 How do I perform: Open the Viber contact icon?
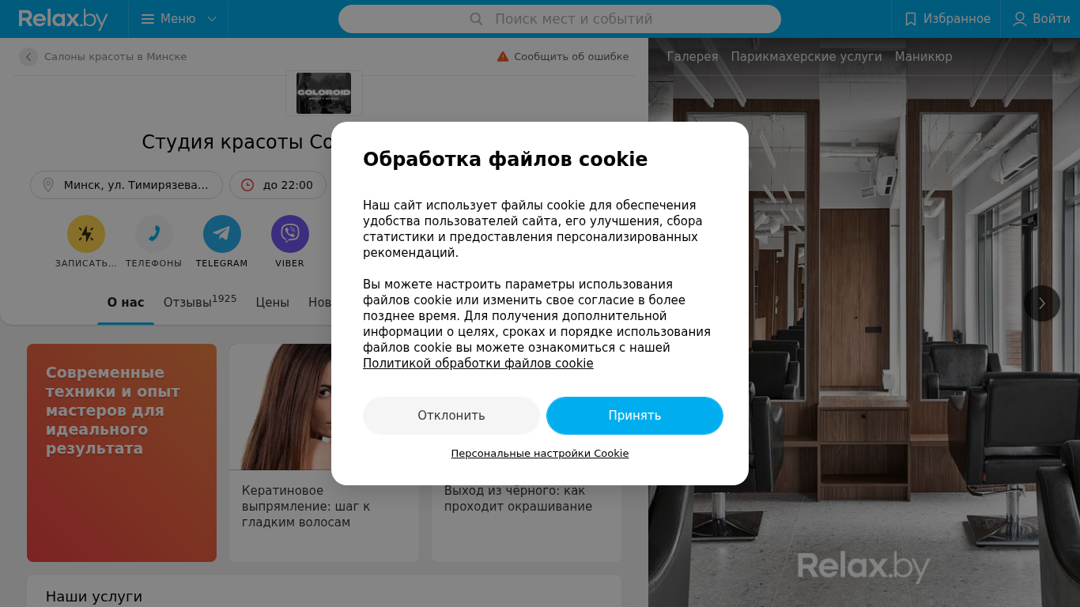point(290,234)
